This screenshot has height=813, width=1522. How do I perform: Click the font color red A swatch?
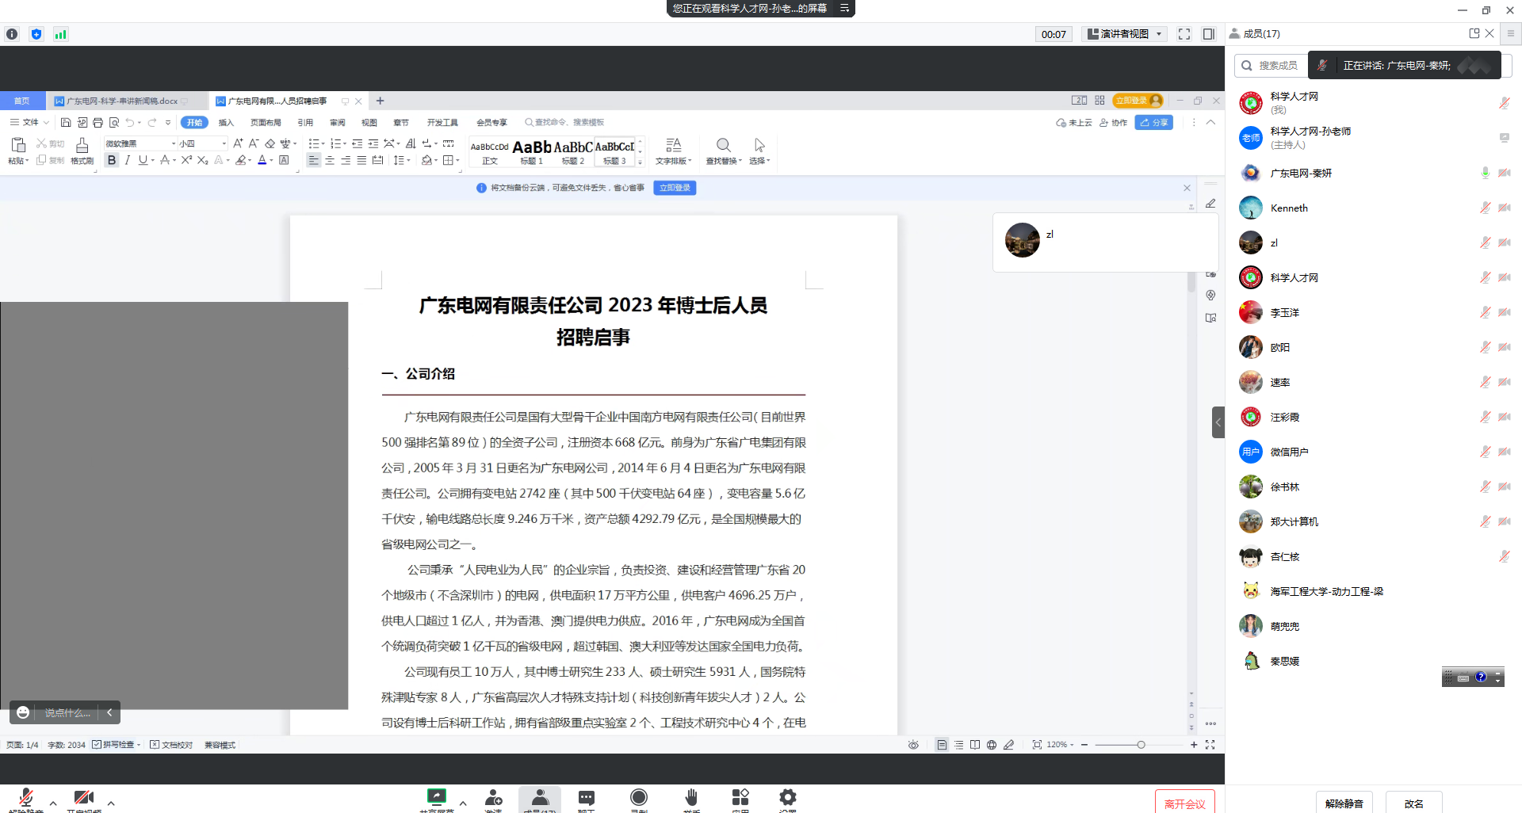262,160
